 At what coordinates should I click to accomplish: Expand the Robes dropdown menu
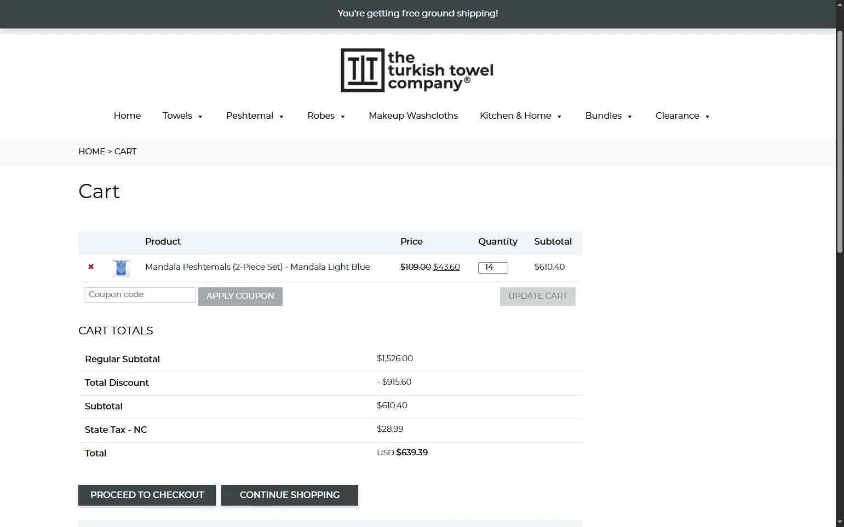point(326,115)
